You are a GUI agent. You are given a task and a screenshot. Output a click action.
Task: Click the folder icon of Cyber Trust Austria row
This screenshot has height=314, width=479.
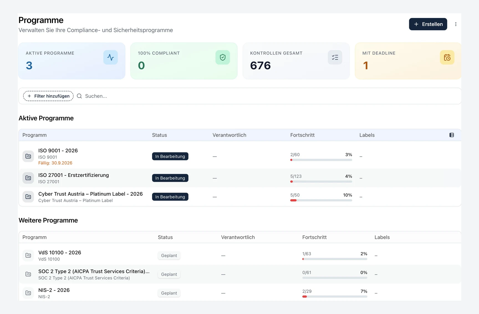coord(28,197)
